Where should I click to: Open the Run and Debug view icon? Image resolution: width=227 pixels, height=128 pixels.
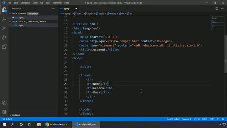click(4, 37)
